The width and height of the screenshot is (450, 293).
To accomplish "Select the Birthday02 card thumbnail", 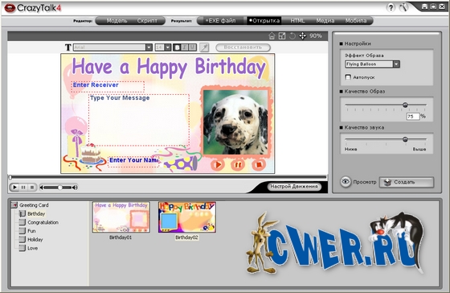I will tap(186, 217).
